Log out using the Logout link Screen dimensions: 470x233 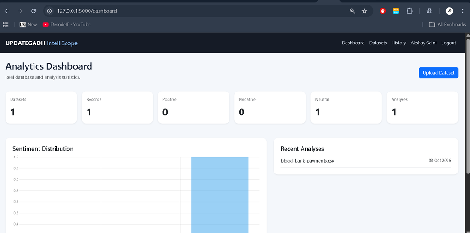click(449, 43)
